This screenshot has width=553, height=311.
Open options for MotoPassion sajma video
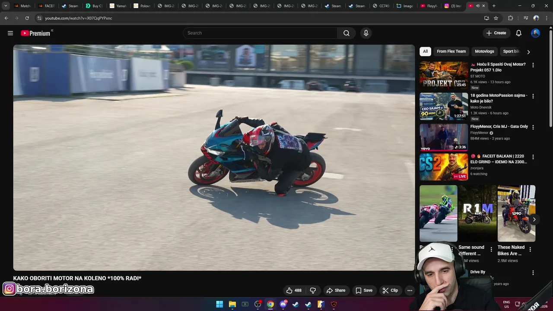tap(533, 96)
